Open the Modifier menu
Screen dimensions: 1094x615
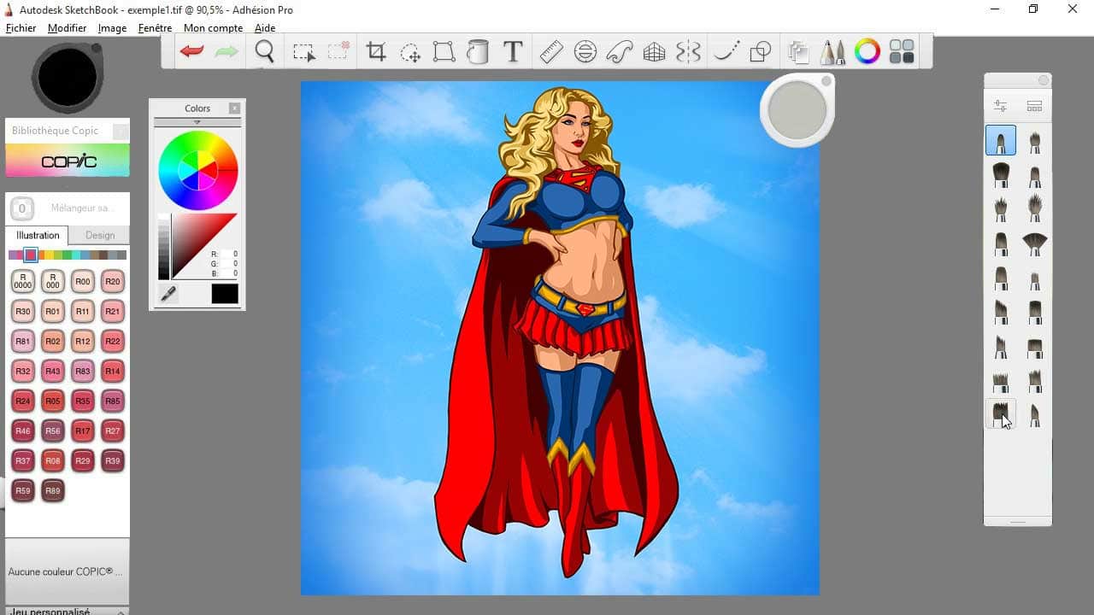coord(68,28)
